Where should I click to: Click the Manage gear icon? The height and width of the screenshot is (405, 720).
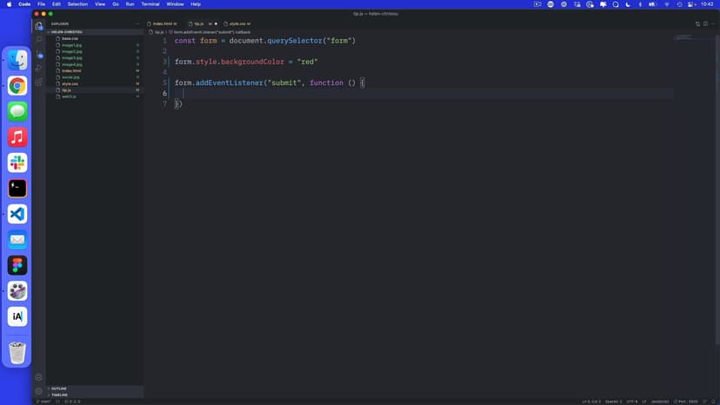point(39,391)
